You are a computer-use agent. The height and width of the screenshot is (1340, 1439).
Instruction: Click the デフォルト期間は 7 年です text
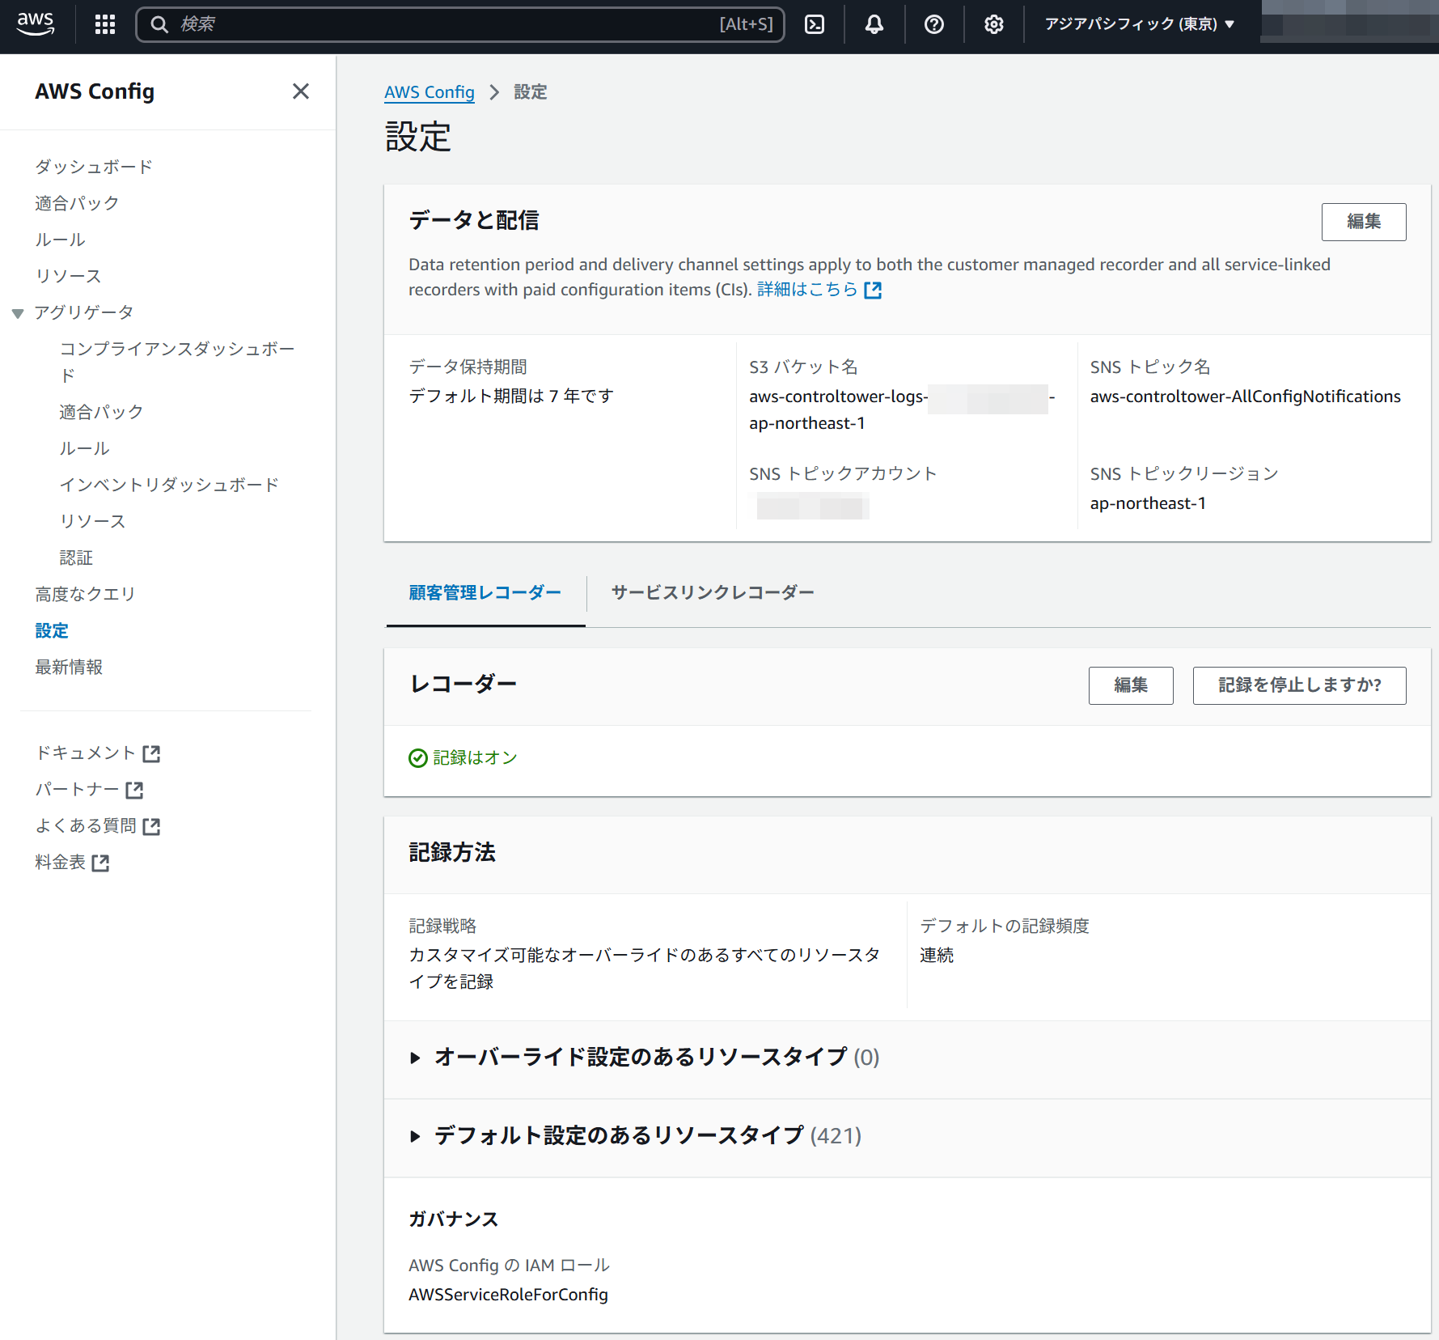[x=511, y=396]
